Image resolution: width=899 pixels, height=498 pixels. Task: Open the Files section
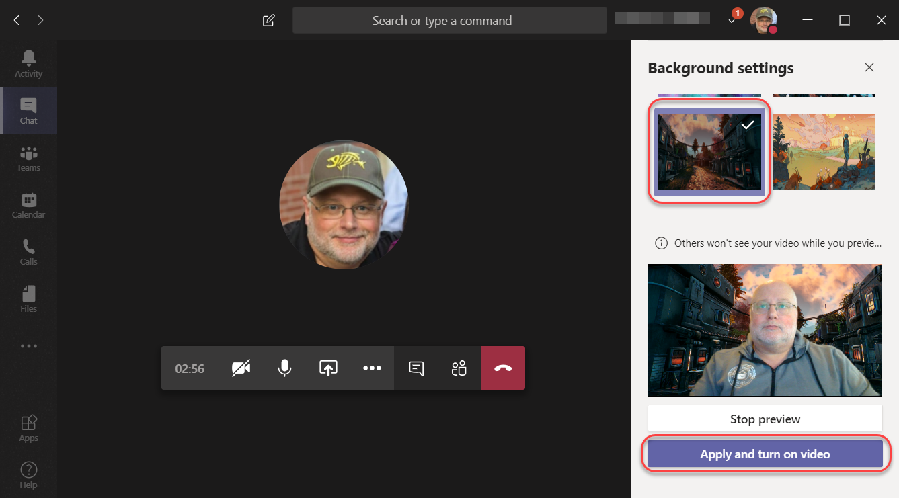pos(28,299)
